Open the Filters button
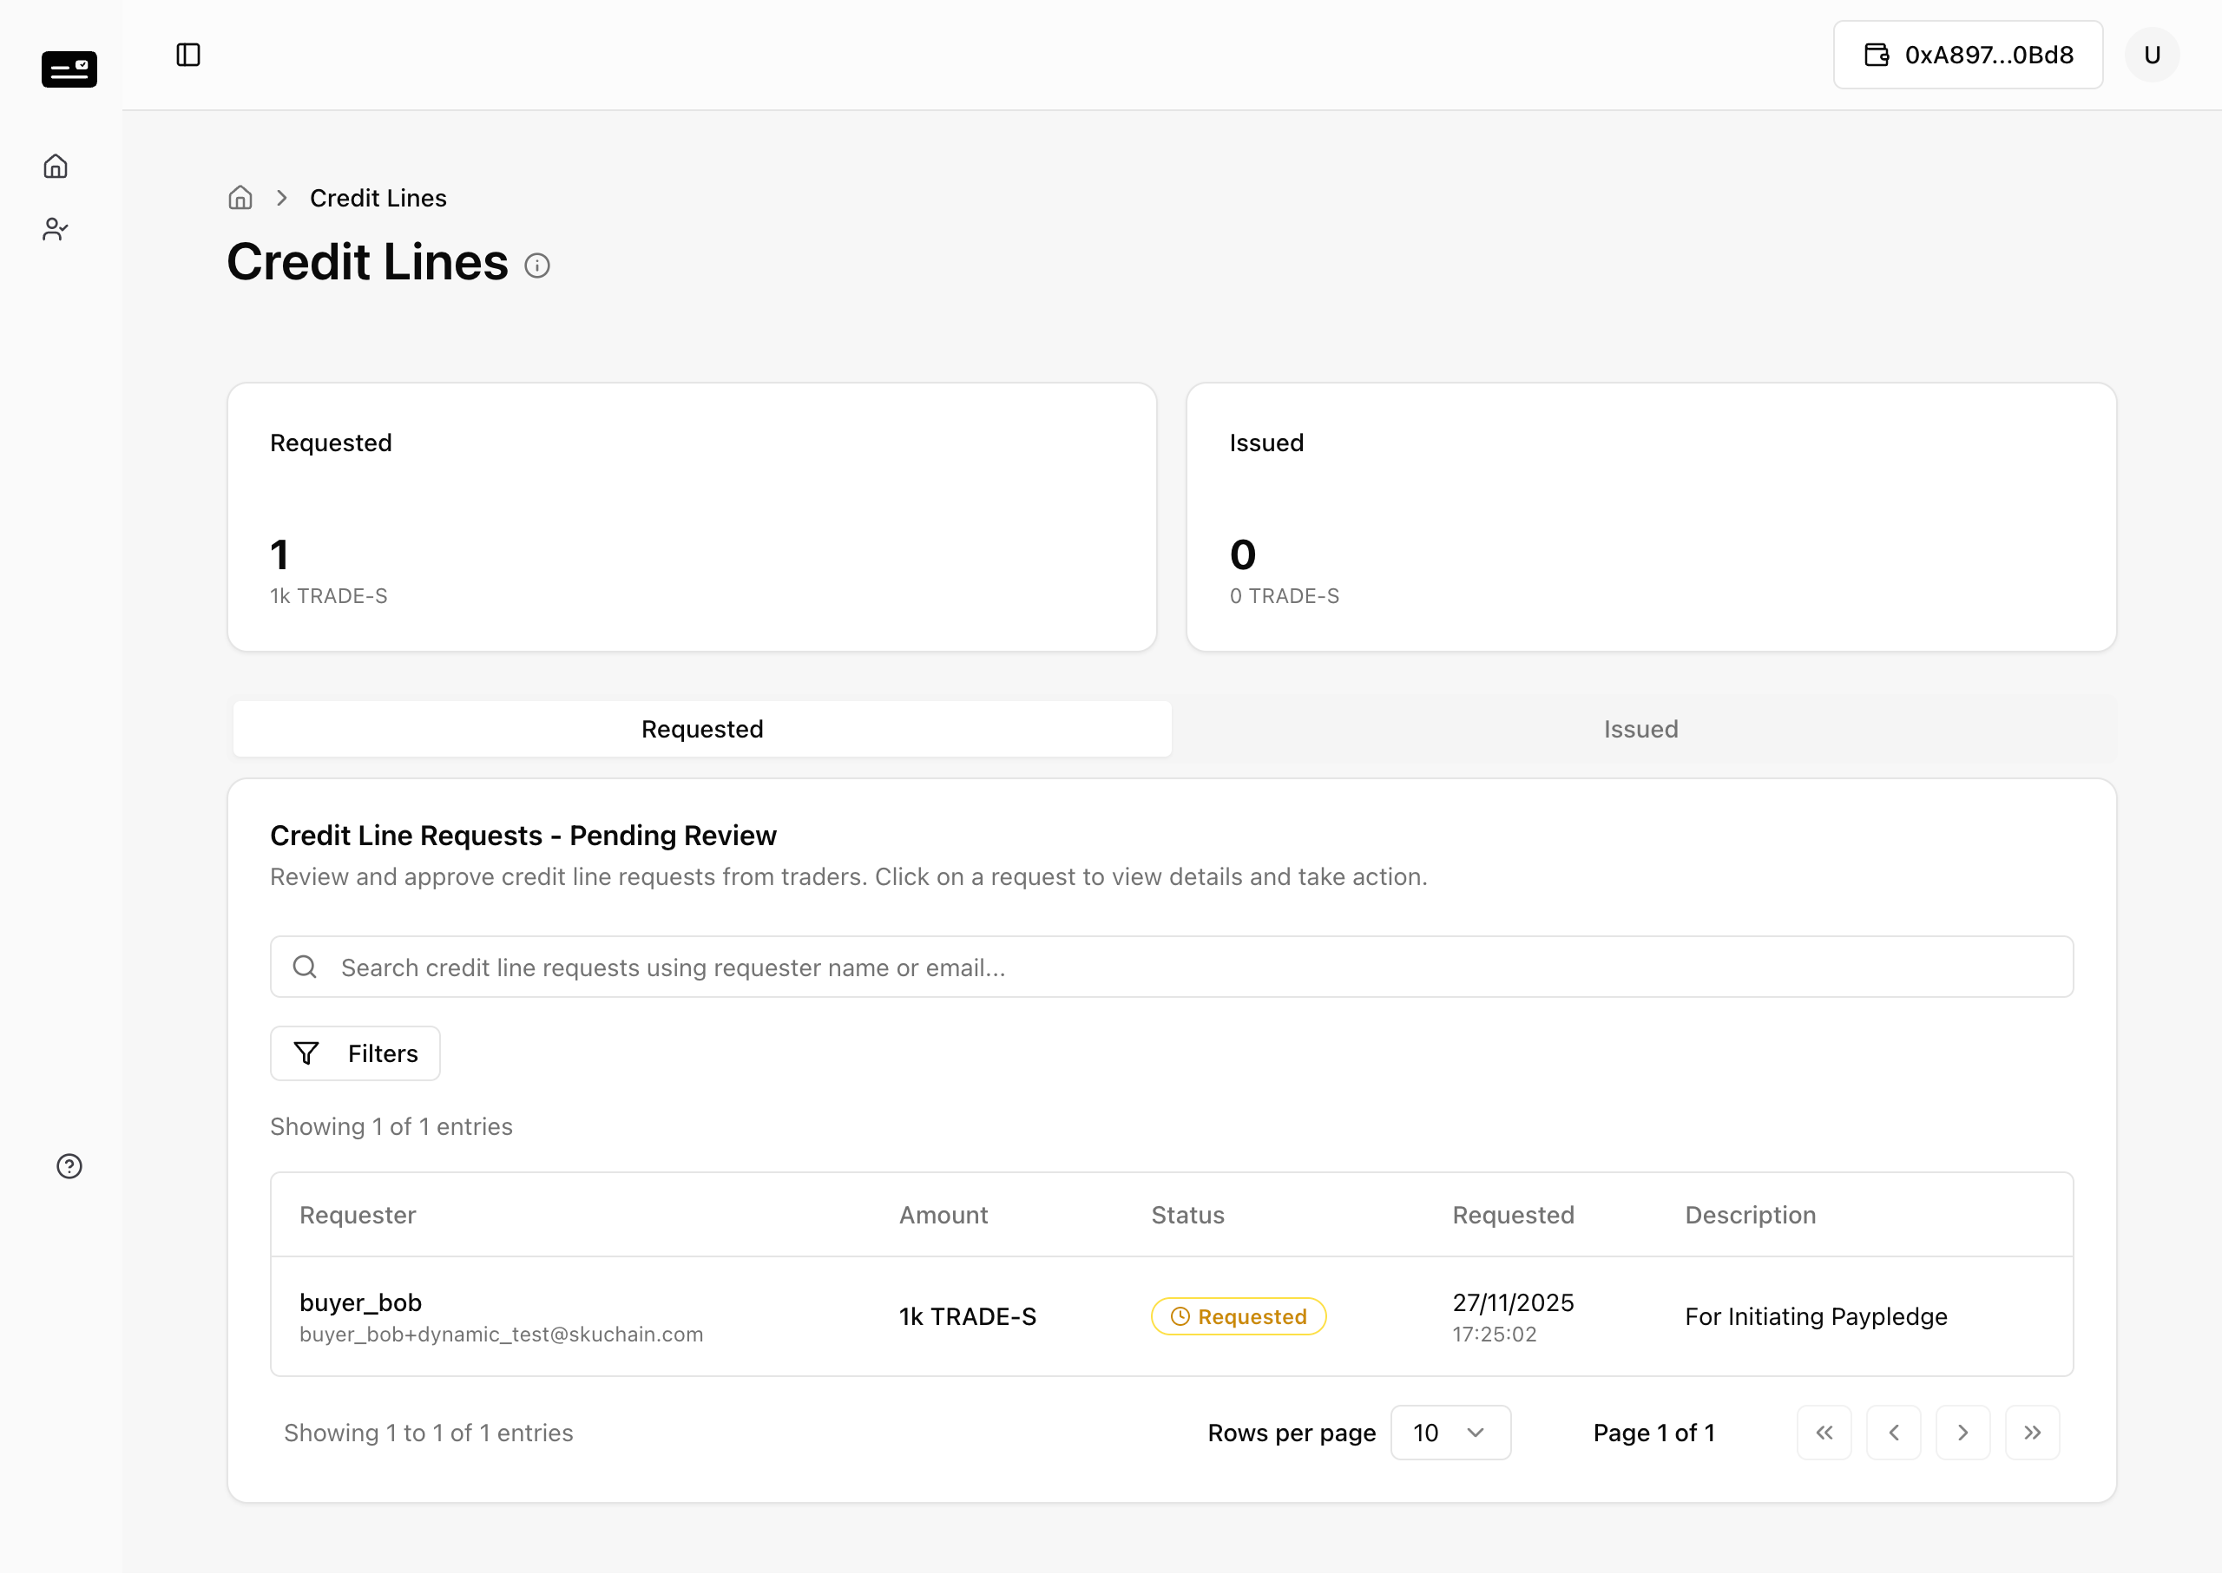The image size is (2222, 1574). [355, 1053]
